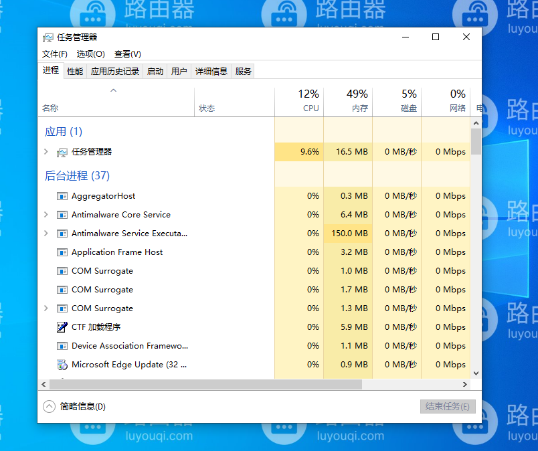The image size is (538, 451).
Task: Click the 应用 (1) group header
Action: (x=64, y=131)
